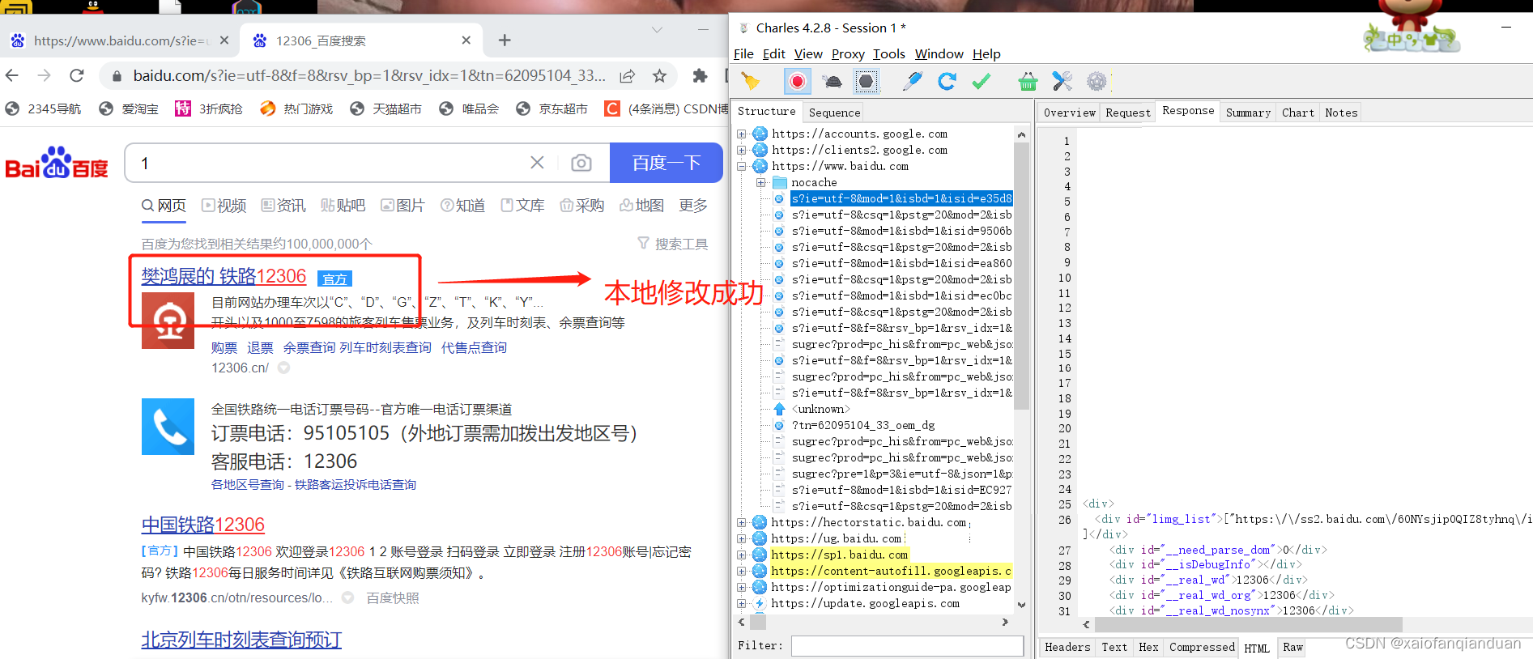Switch response view to Raw
Screen dimensions: 1533x659
coord(1292,647)
